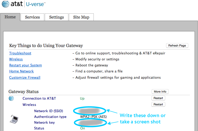Open the Home tab
198x131 pixels.
tap(10, 17)
